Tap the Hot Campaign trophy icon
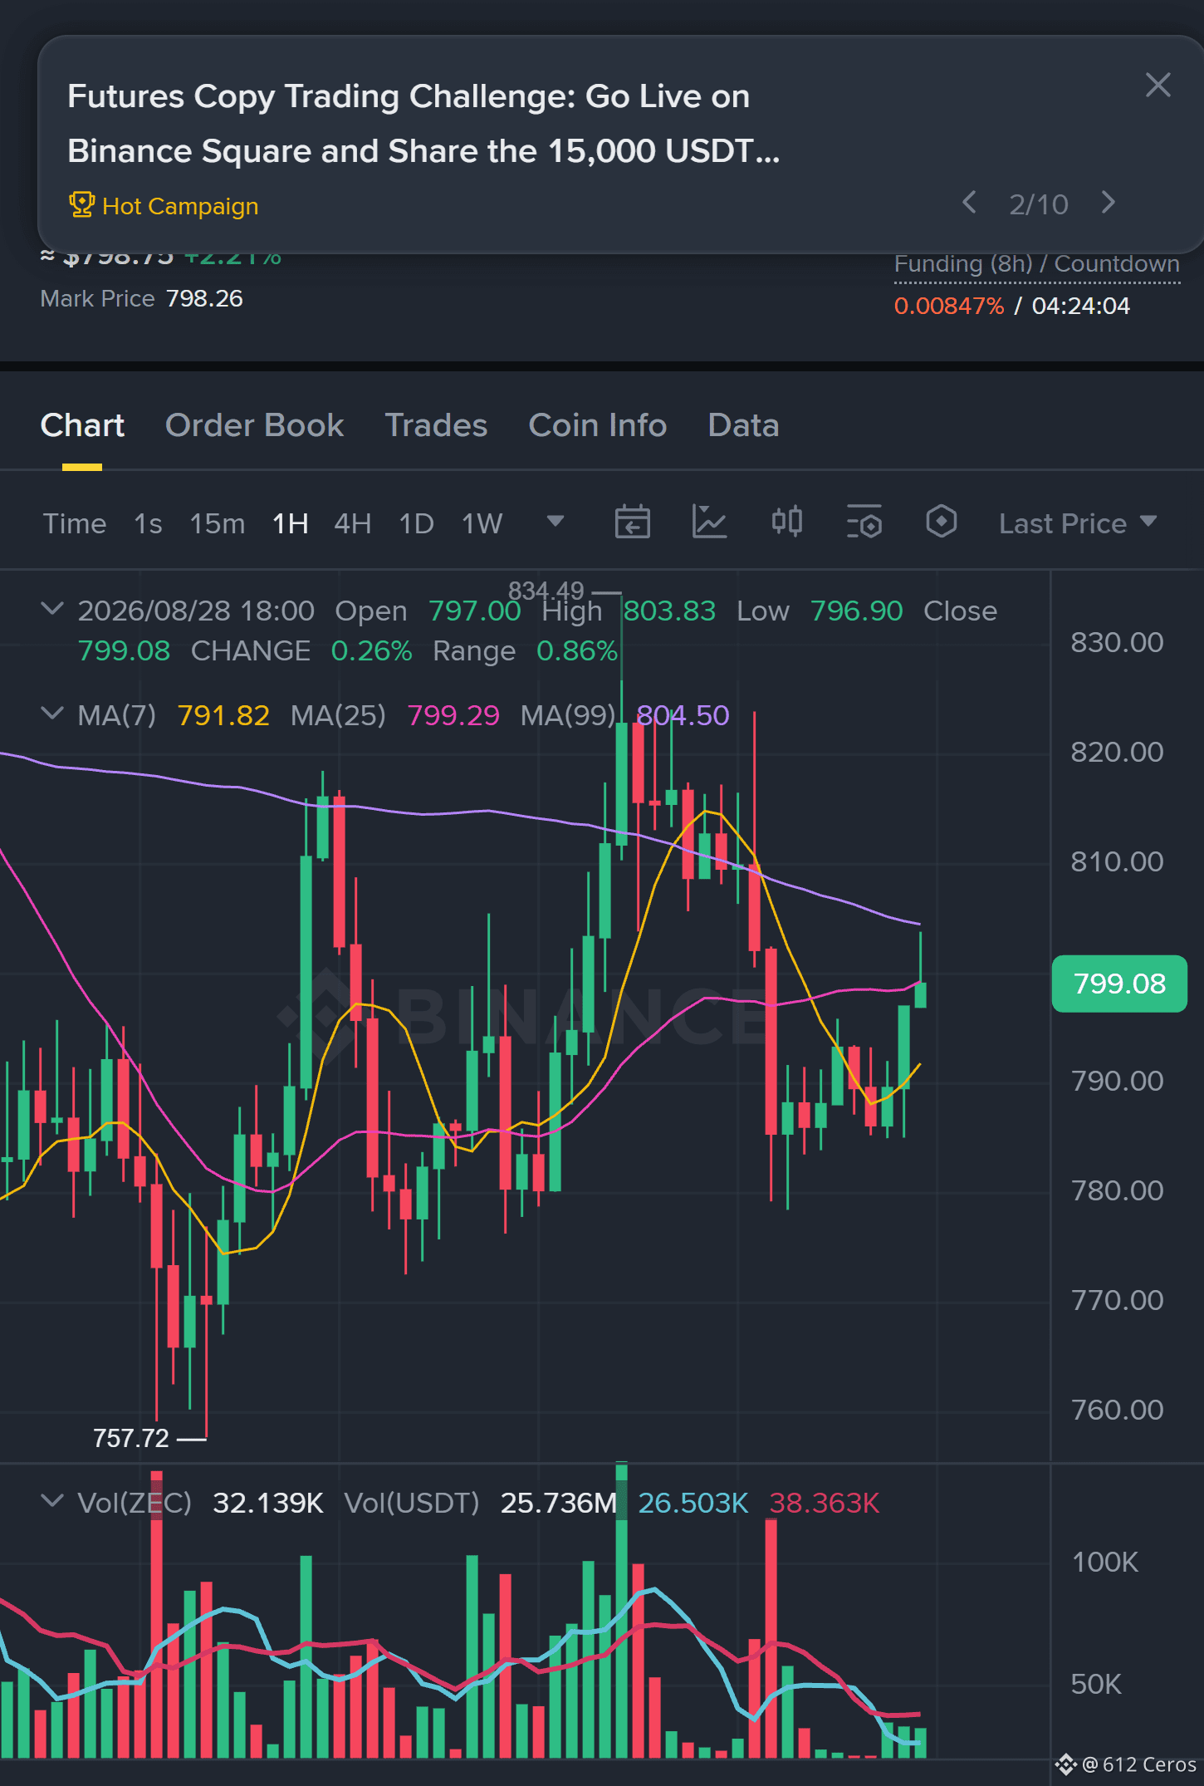Image resolution: width=1204 pixels, height=1786 pixels. (x=81, y=205)
